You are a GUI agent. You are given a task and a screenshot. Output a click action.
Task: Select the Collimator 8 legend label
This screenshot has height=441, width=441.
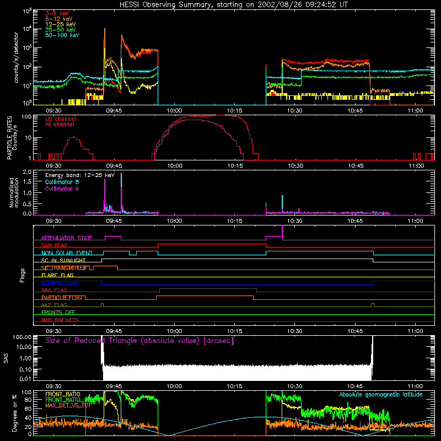coord(62,182)
